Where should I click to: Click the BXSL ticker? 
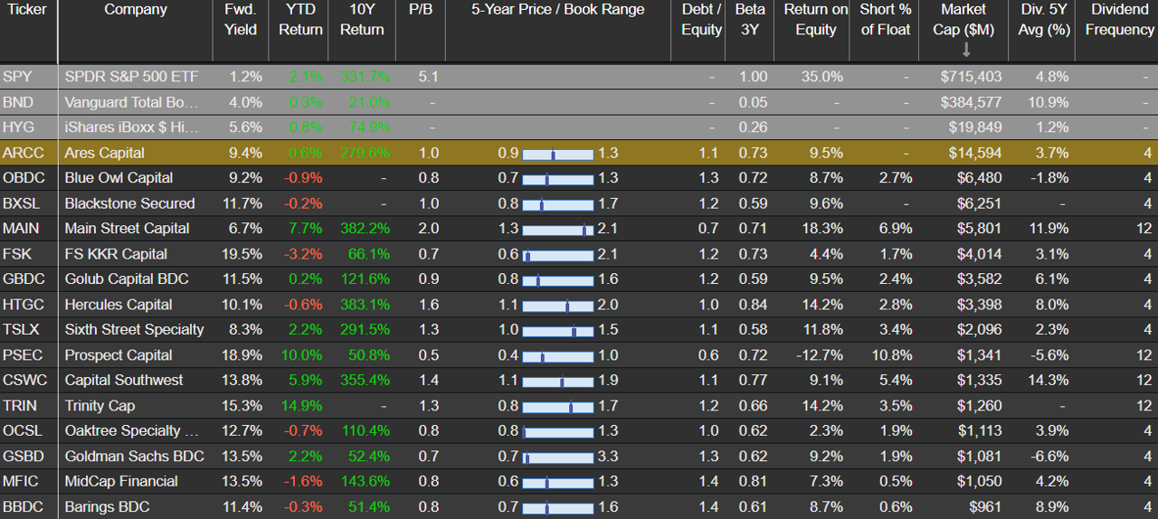pos(23,203)
